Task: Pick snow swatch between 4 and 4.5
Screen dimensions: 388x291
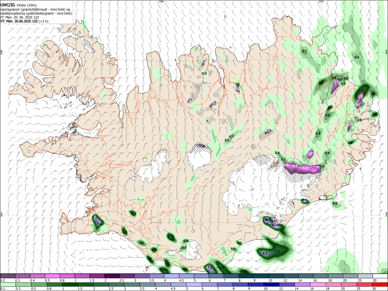Action: pos(171,276)
